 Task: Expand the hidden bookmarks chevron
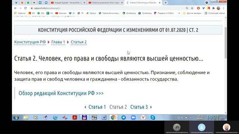[x=179, y=13]
